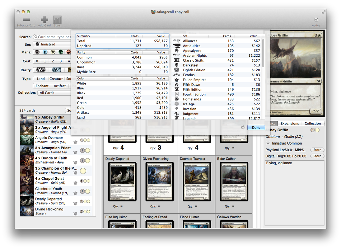Open the Stats bar chart icon
The height and width of the screenshot is (249, 341).
point(57,20)
